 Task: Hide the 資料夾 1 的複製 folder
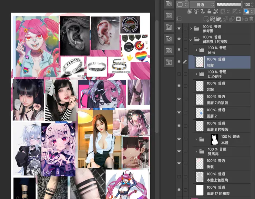(x=179, y=39)
